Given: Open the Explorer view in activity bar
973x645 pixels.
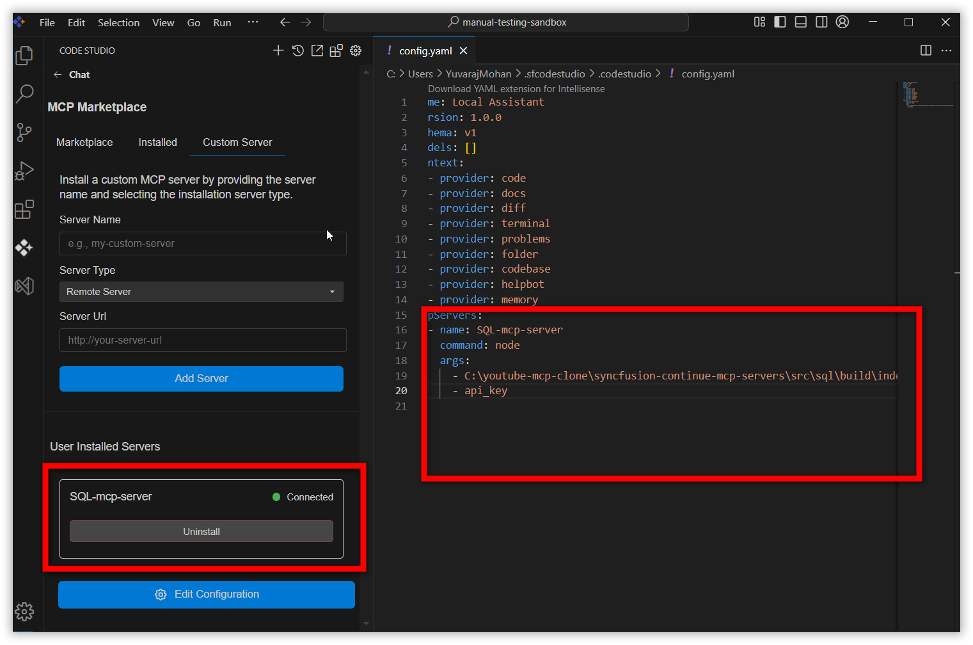Looking at the screenshot, I should click(24, 56).
